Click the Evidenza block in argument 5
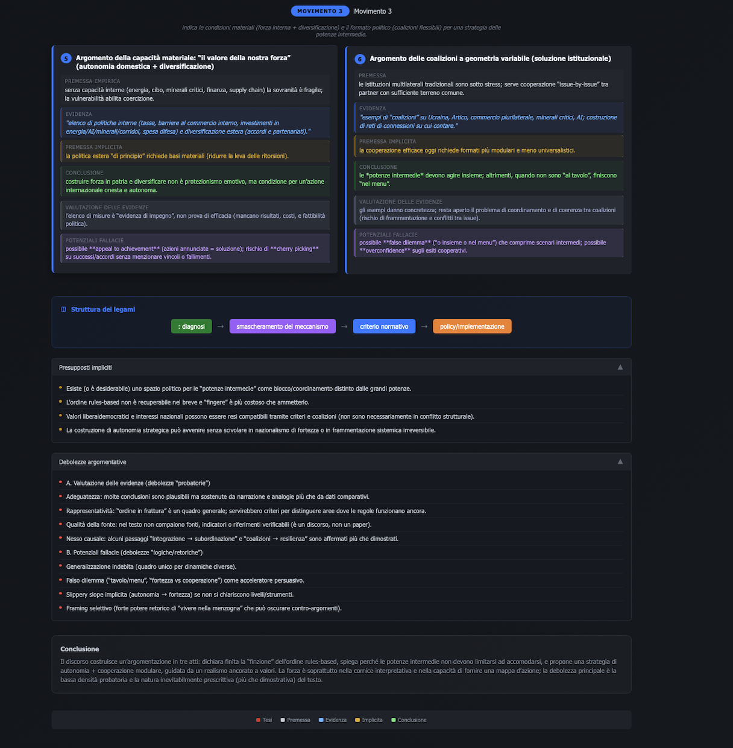The image size is (733, 748). 195,123
